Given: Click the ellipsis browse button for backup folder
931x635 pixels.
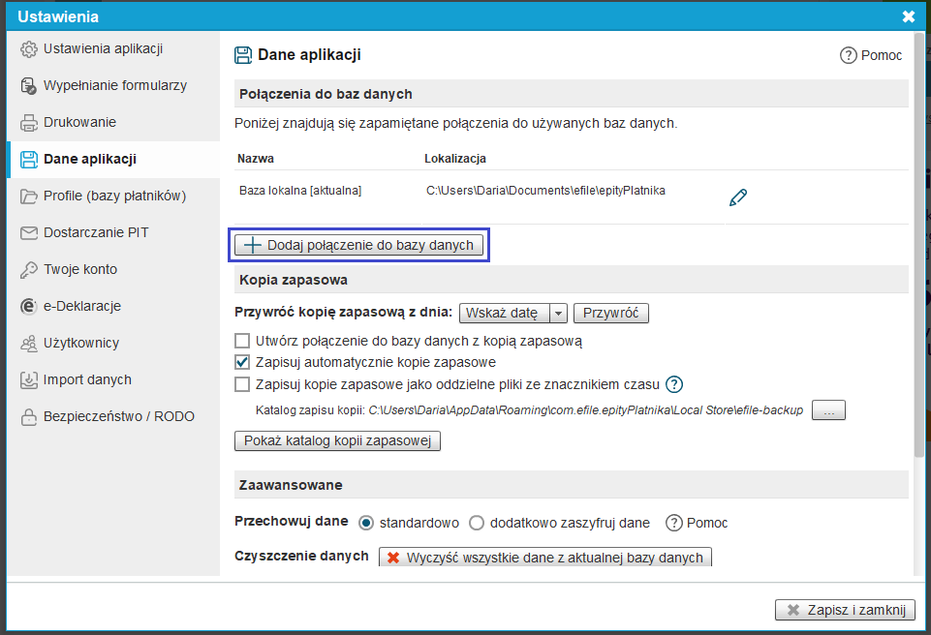Looking at the screenshot, I should [828, 410].
